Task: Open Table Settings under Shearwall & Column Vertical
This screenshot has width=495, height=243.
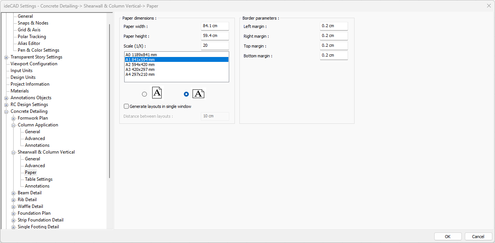Action: 39,179
